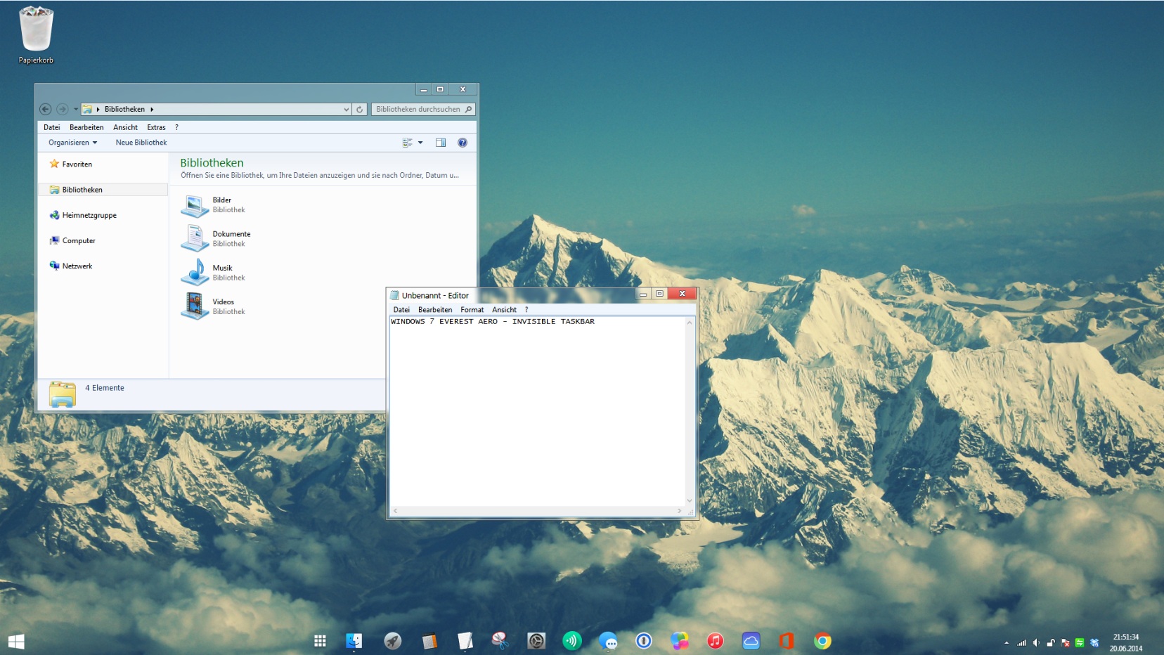Open the Datei menu in Explorer

pyautogui.click(x=52, y=127)
